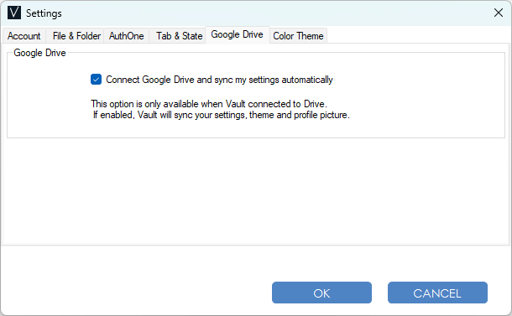512x316 pixels.
Task: Open the File & Folder tab
Action: [x=76, y=36]
